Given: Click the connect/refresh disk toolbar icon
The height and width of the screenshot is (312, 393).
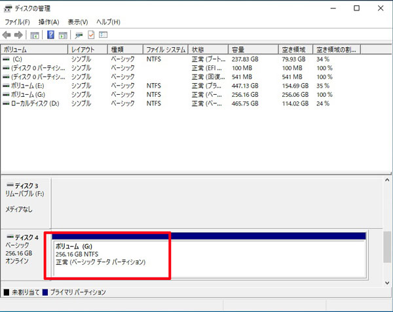Looking at the screenshot, I should coord(79,35).
